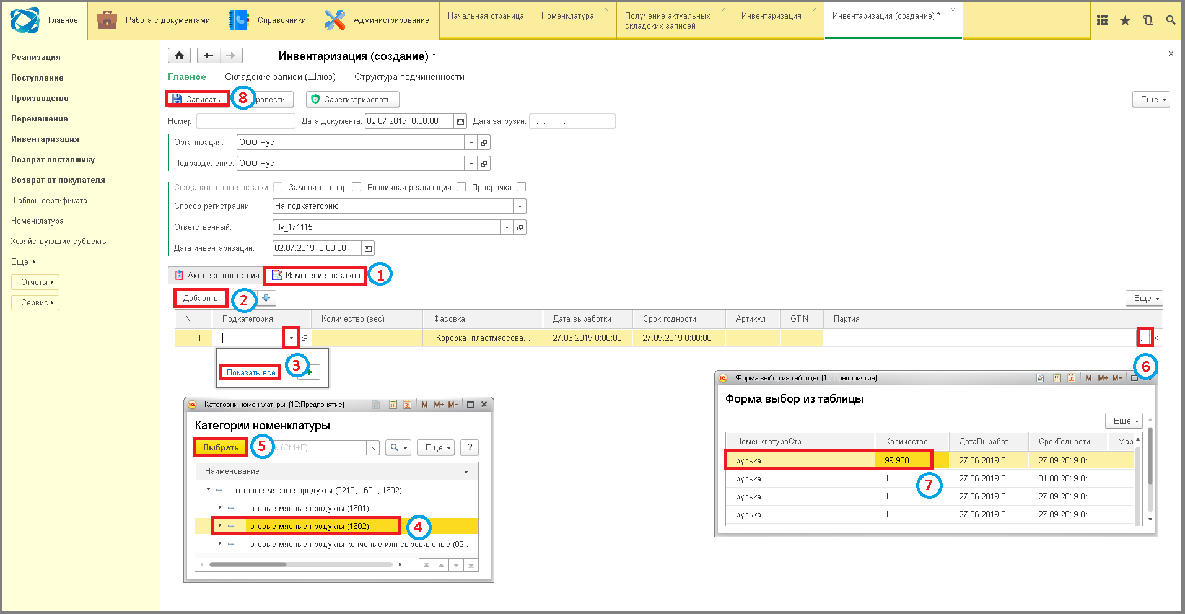Click M+ icon in Форма выбор window
The width and height of the screenshot is (1185, 614).
click(x=1103, y=378)
